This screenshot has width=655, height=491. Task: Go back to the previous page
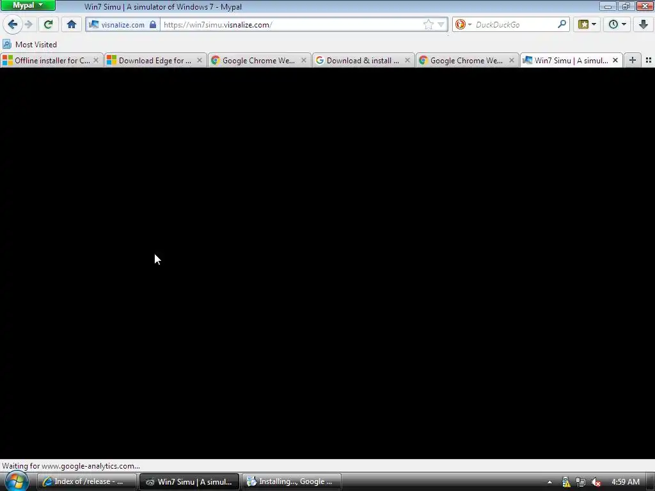[13, 25]
